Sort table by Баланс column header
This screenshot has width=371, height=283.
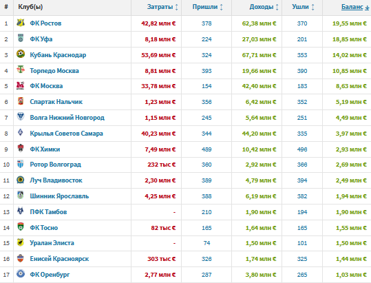click(x=355, y=7)
